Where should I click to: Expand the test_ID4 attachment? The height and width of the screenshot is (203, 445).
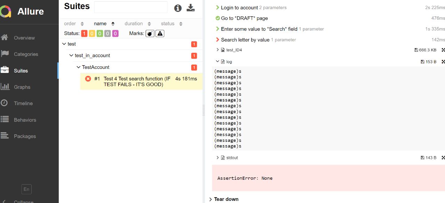218,50
